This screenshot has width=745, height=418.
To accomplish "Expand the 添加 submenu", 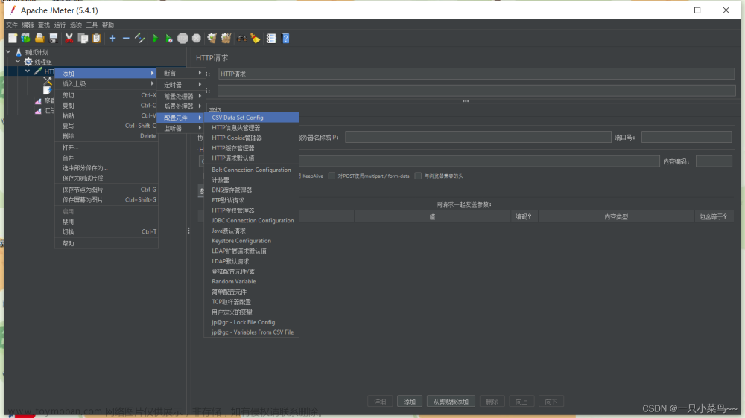I will tap(106, 74).
